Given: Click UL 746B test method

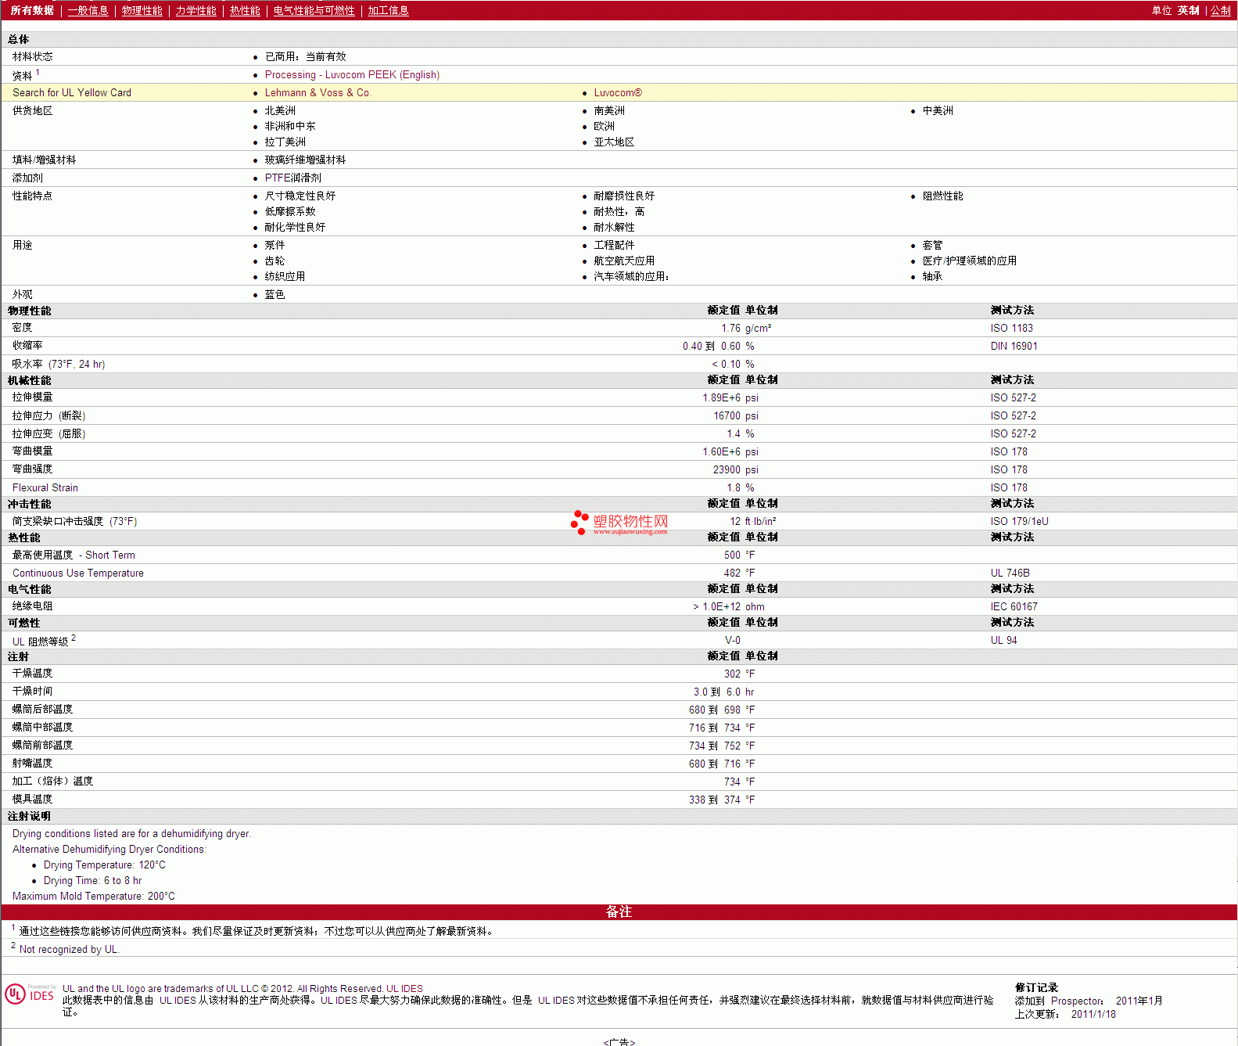Looking at the screenshot, I should tap(1010, 573).
